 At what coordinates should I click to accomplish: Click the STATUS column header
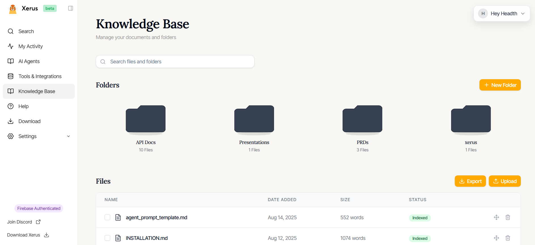(x=417, y=200)
